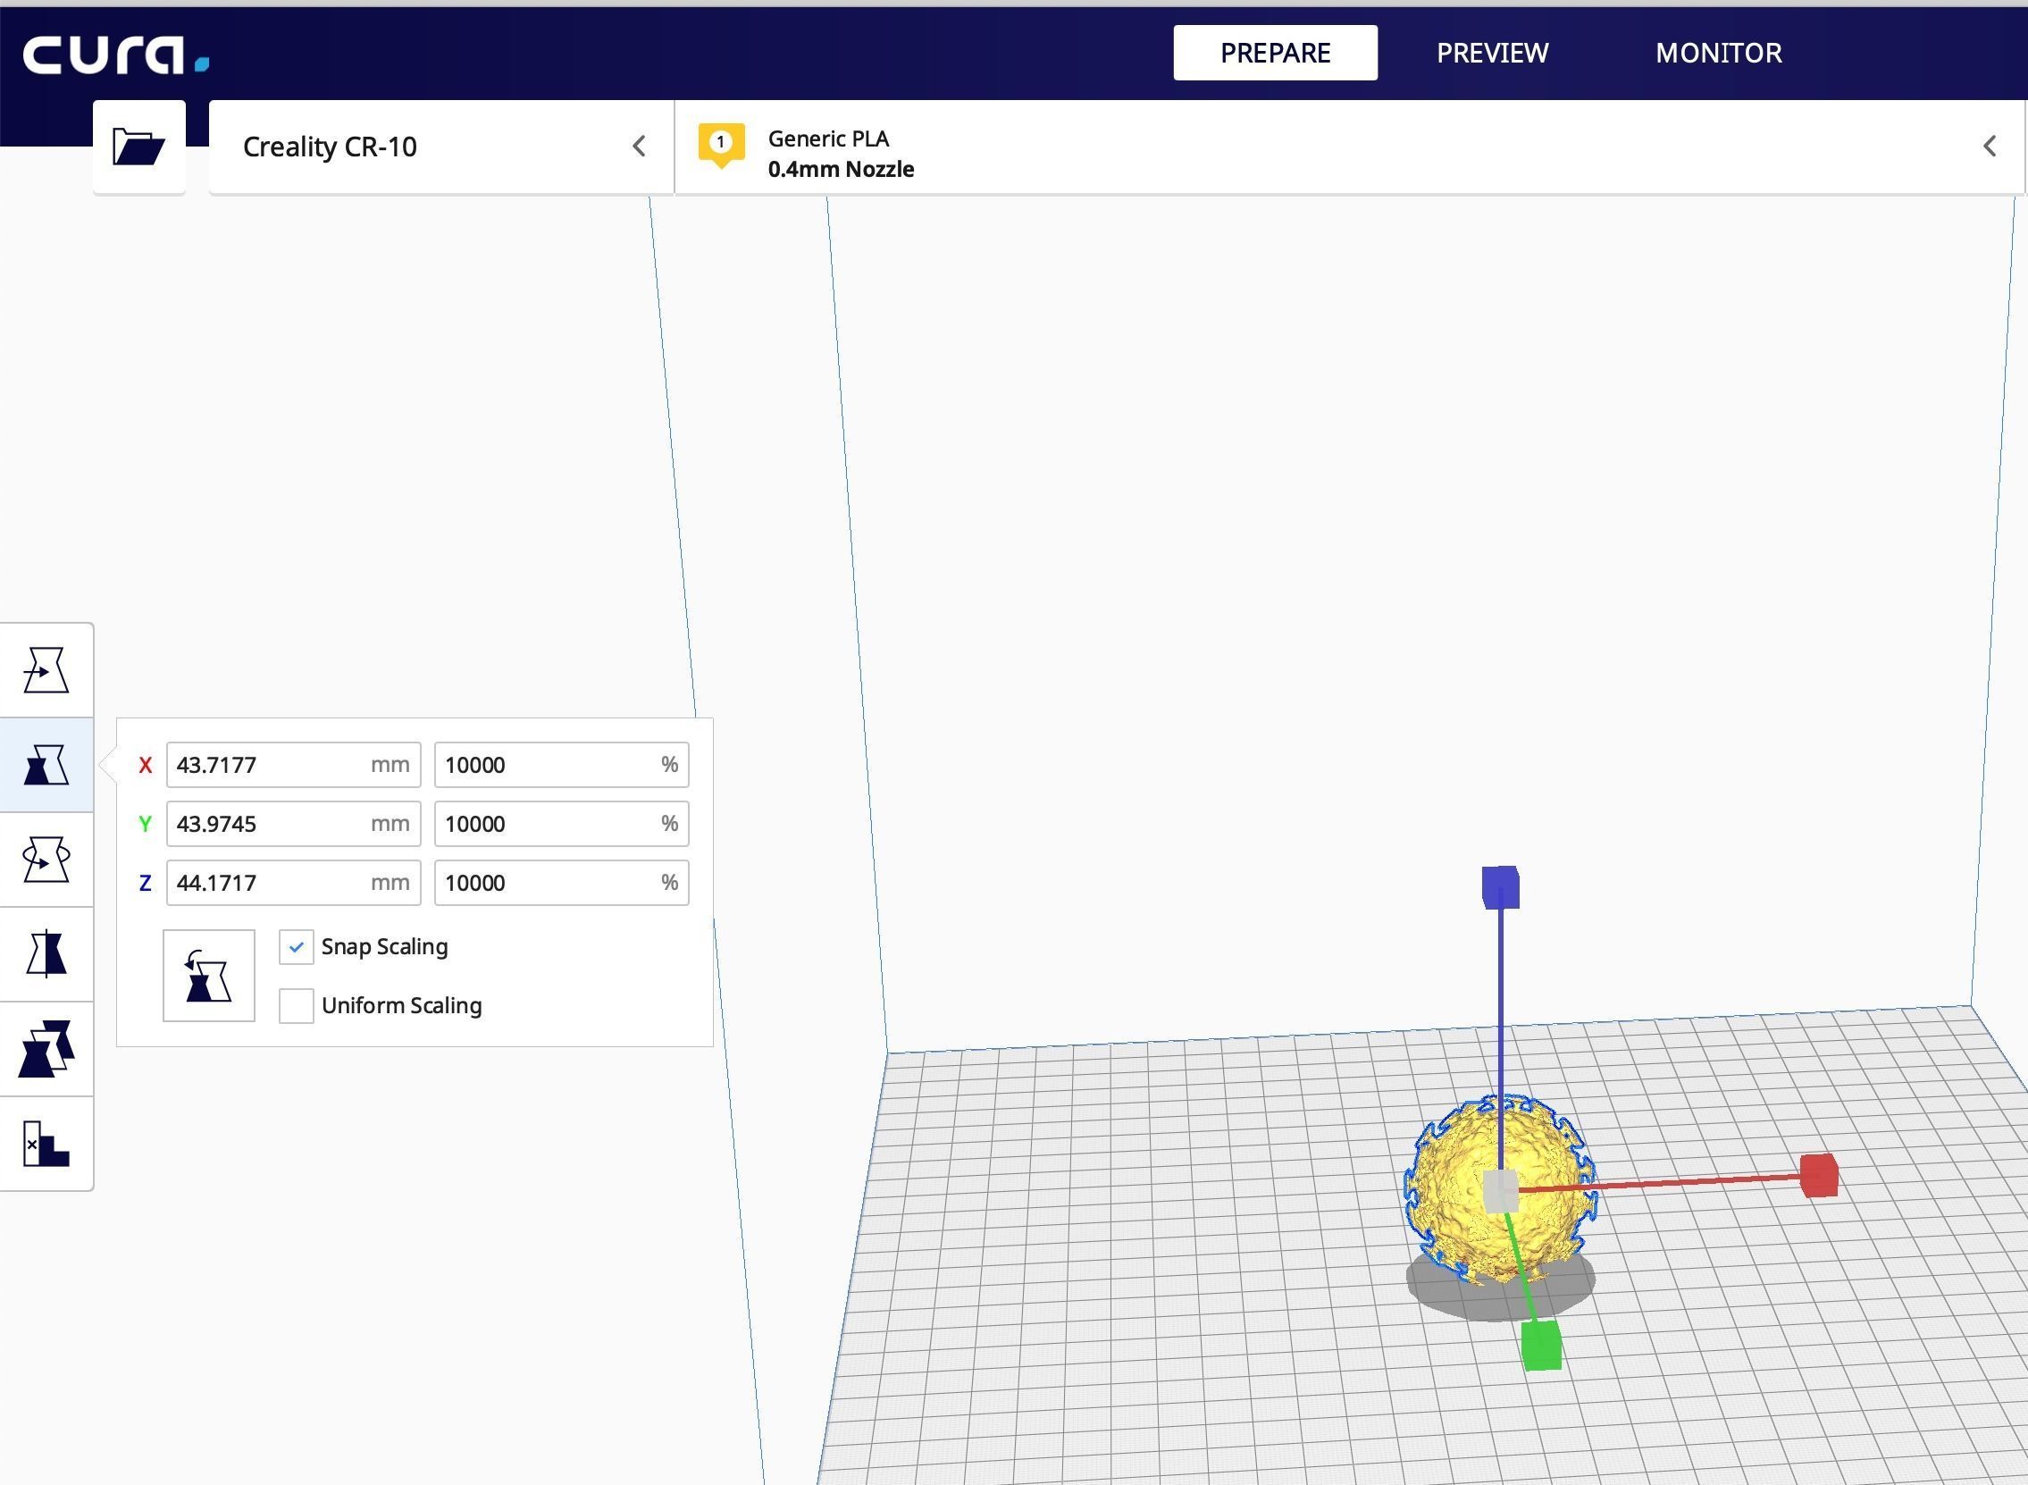Screen dimensions: 2028x1485
Task: Select the Rotate tool icon
Action: coord(46,860)
